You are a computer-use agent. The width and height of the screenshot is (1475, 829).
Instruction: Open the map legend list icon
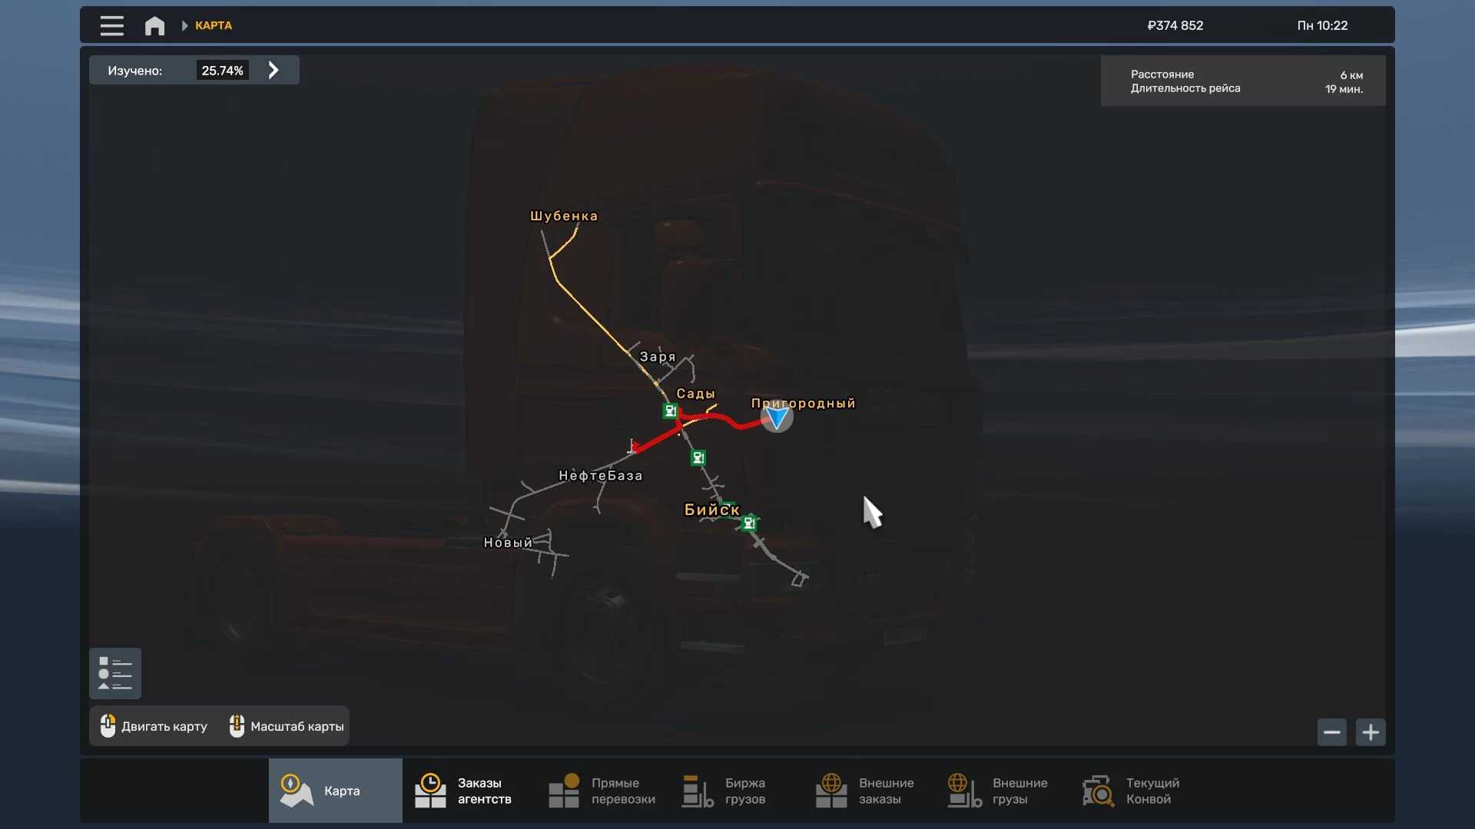pos(115,673)
